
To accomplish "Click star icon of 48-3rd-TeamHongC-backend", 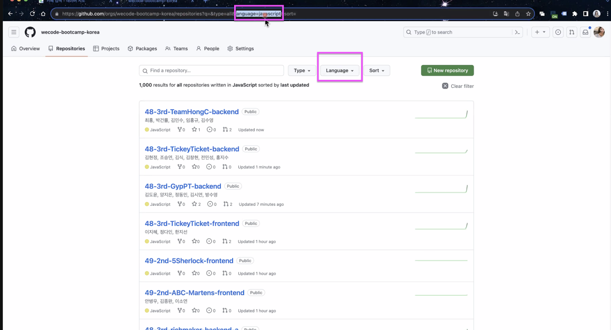I will (x=194, y=129).
